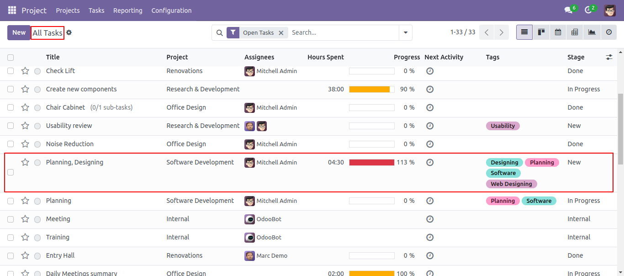The width and height of the screenshot is (624, 276).
Task: Click the Project app title
Action: 34,10
